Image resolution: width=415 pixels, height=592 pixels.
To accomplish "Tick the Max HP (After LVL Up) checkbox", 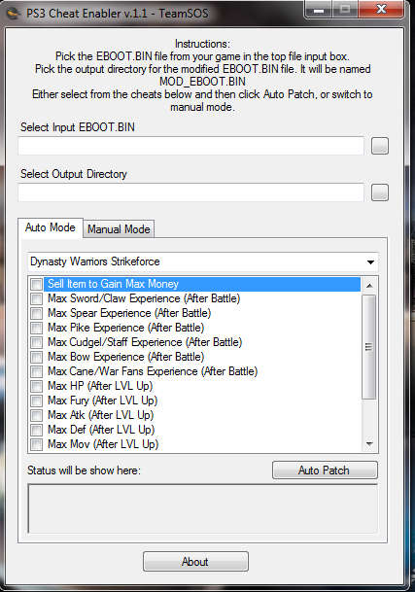I will 37,386.
